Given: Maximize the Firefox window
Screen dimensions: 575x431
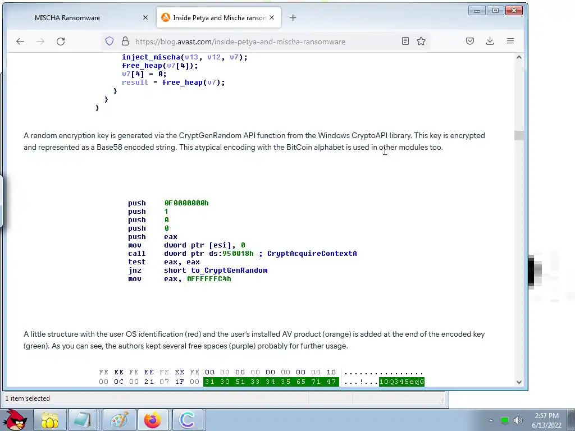Looking at the screenshot, I should [x=495, y=11].
